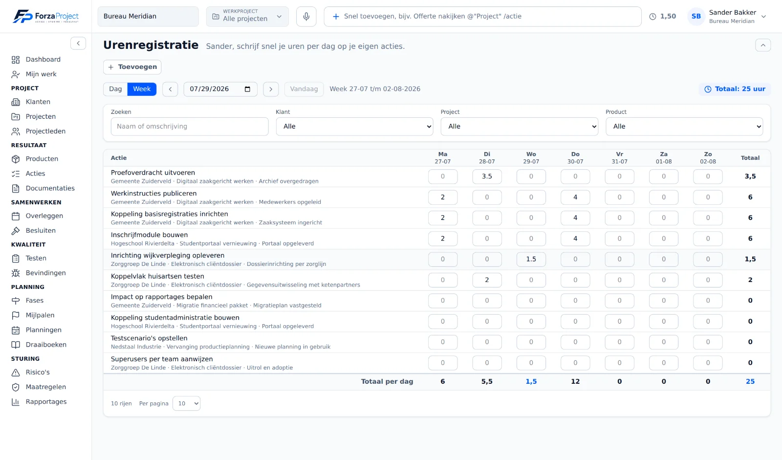
Task: Open the Sander Bakker user menu
Action: coord(727,17)
